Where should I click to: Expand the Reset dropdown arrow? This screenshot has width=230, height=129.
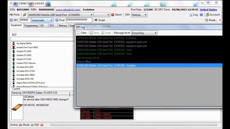click(220, 20)
